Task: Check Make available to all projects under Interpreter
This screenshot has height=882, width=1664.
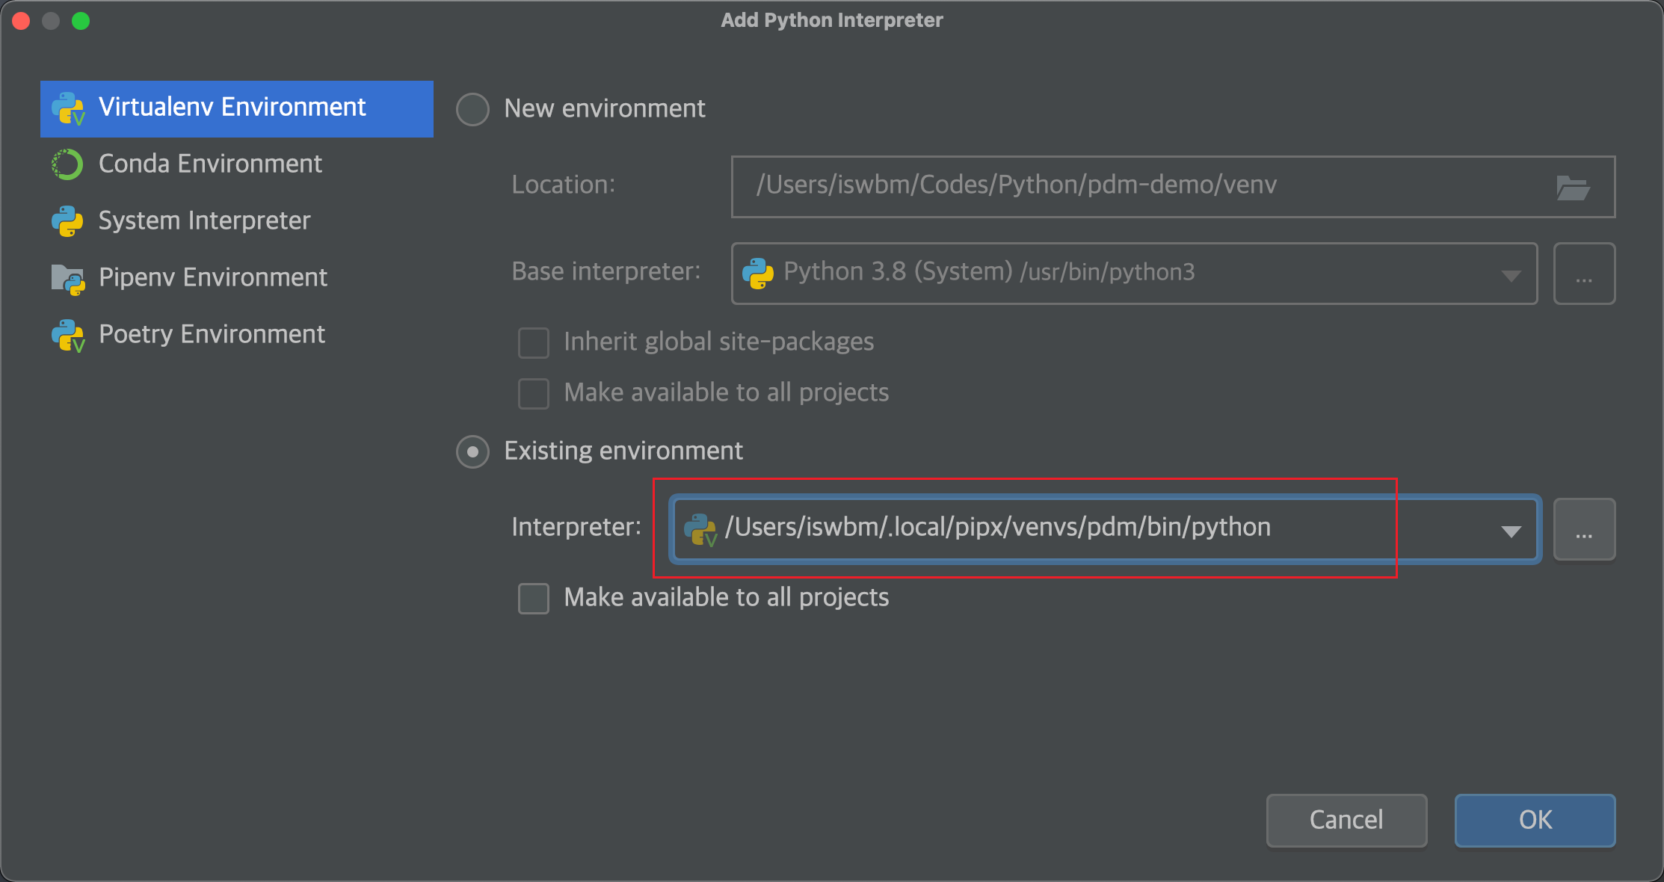Action: pyautogui.click(x=534, y=598)
